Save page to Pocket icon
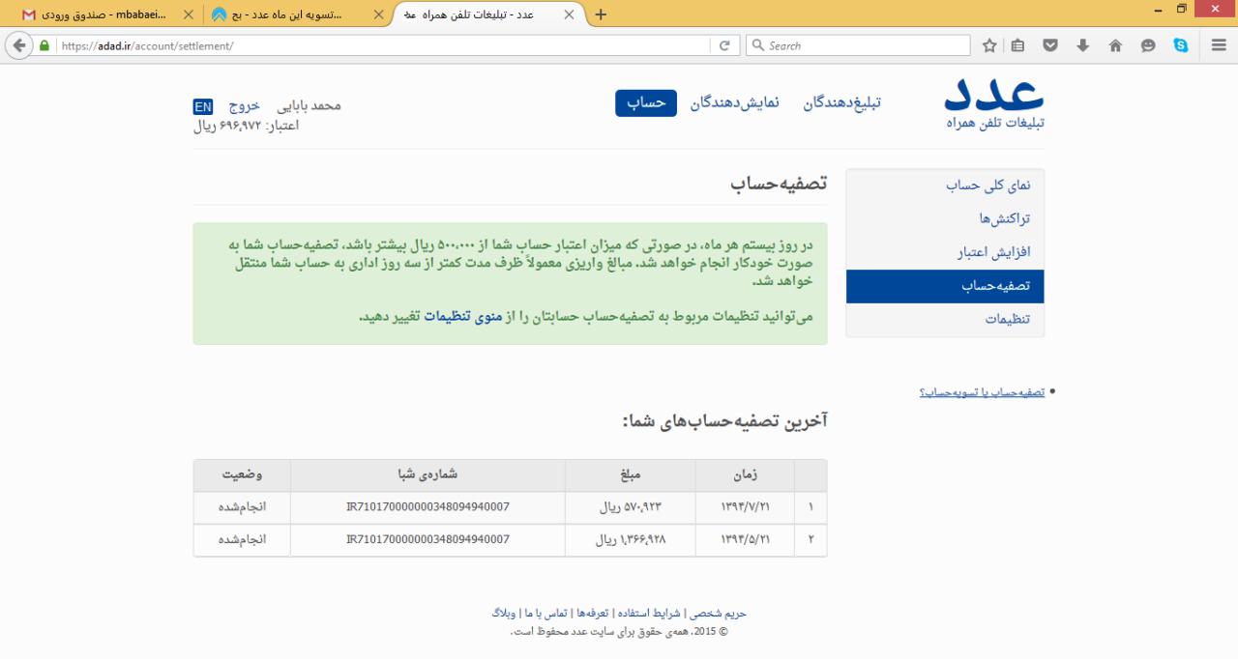 pyautogui.click(x=1049, y=45)
